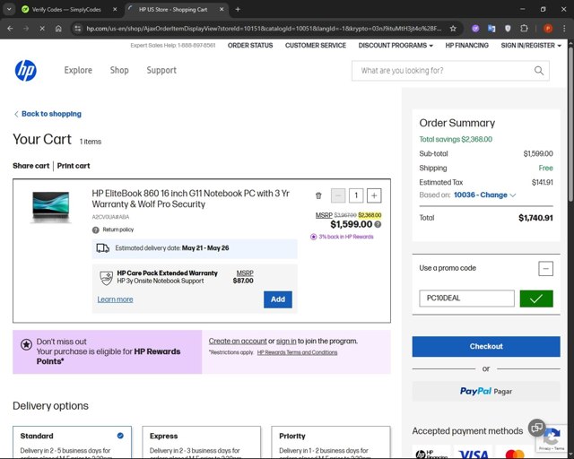Click Share cart
Image resolution: width=574 pixels, height=459 pixels.
tap(31, 166)
